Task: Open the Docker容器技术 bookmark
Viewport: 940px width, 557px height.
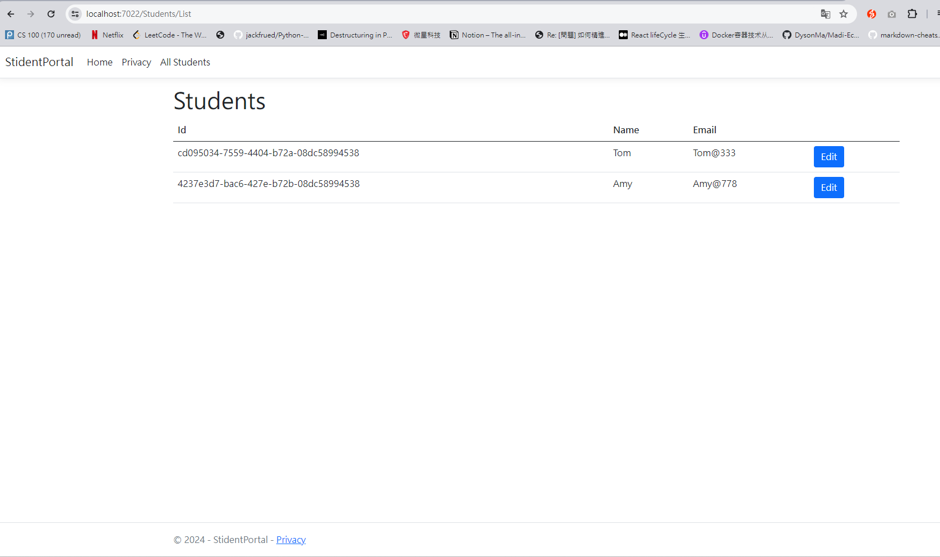Action: [735, 35]
